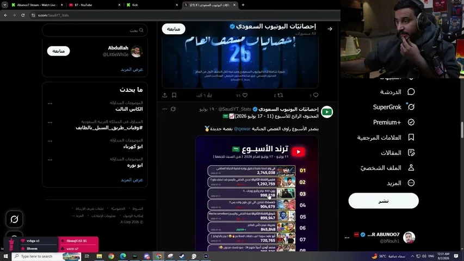The height and width of the screenshot is (261, 464).
Task: Open options for ابو نوره trend
Action: 50,160
